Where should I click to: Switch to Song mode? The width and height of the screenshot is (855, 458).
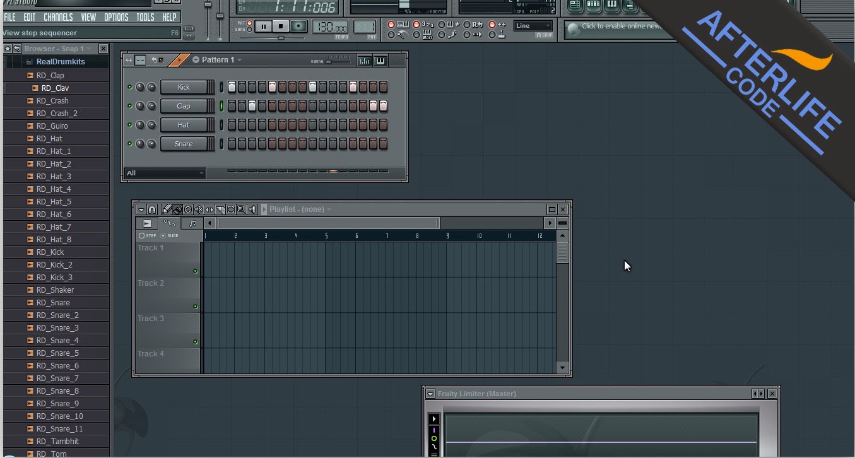point(250,30)
